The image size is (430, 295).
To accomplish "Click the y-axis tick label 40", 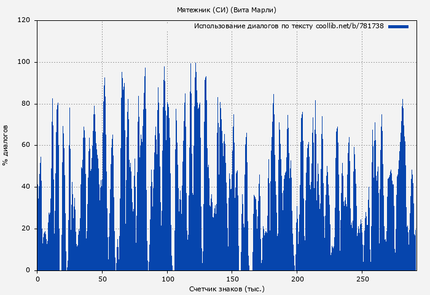I will click(x=26, y=187).
